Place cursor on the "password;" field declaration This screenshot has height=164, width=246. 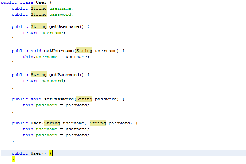coord(61,14)
